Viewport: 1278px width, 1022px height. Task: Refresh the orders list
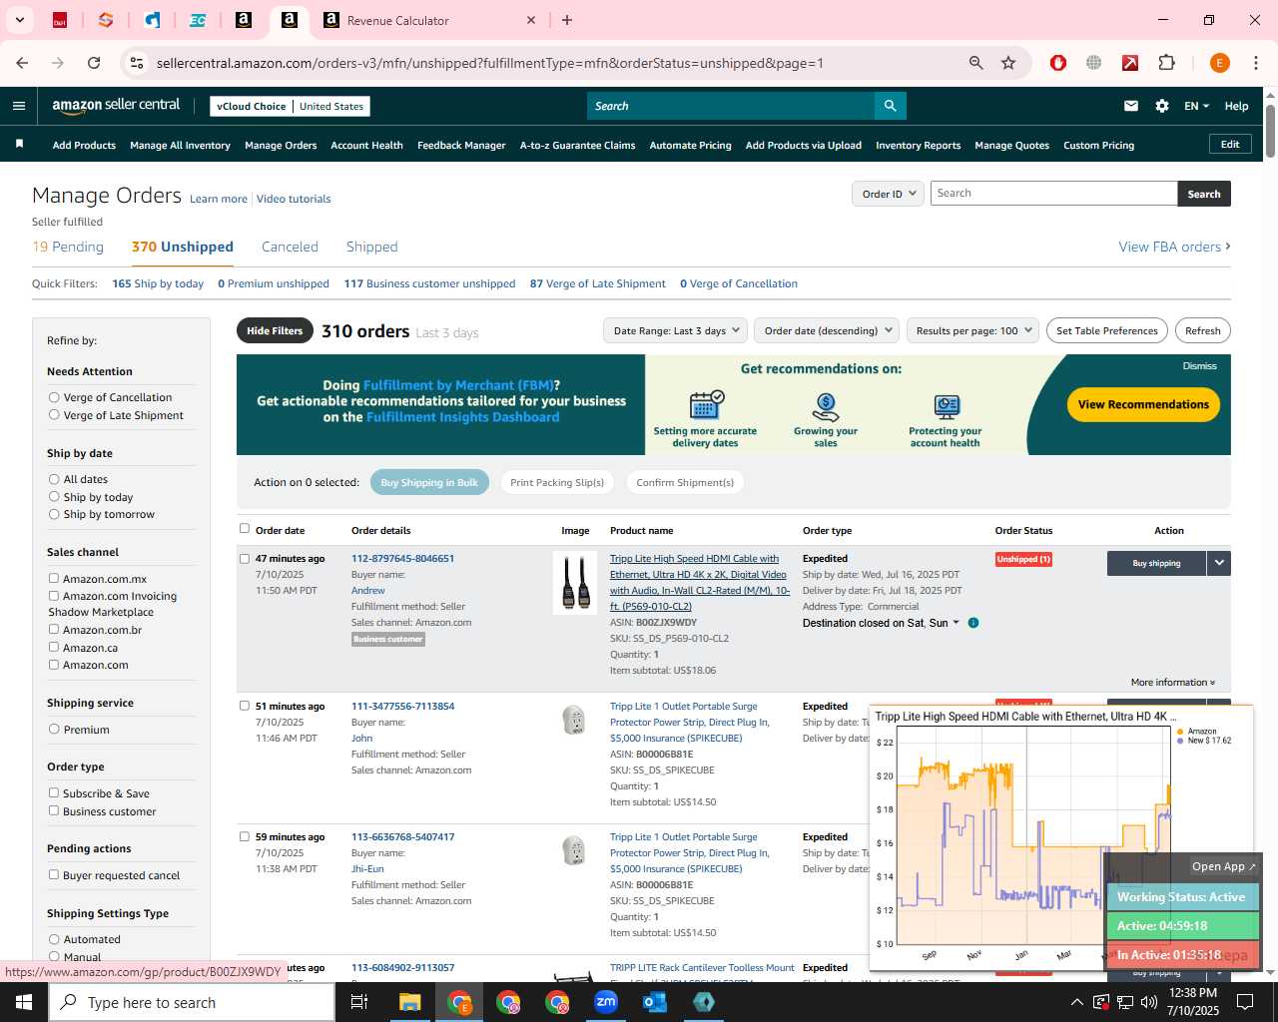tap(1202, 330)
